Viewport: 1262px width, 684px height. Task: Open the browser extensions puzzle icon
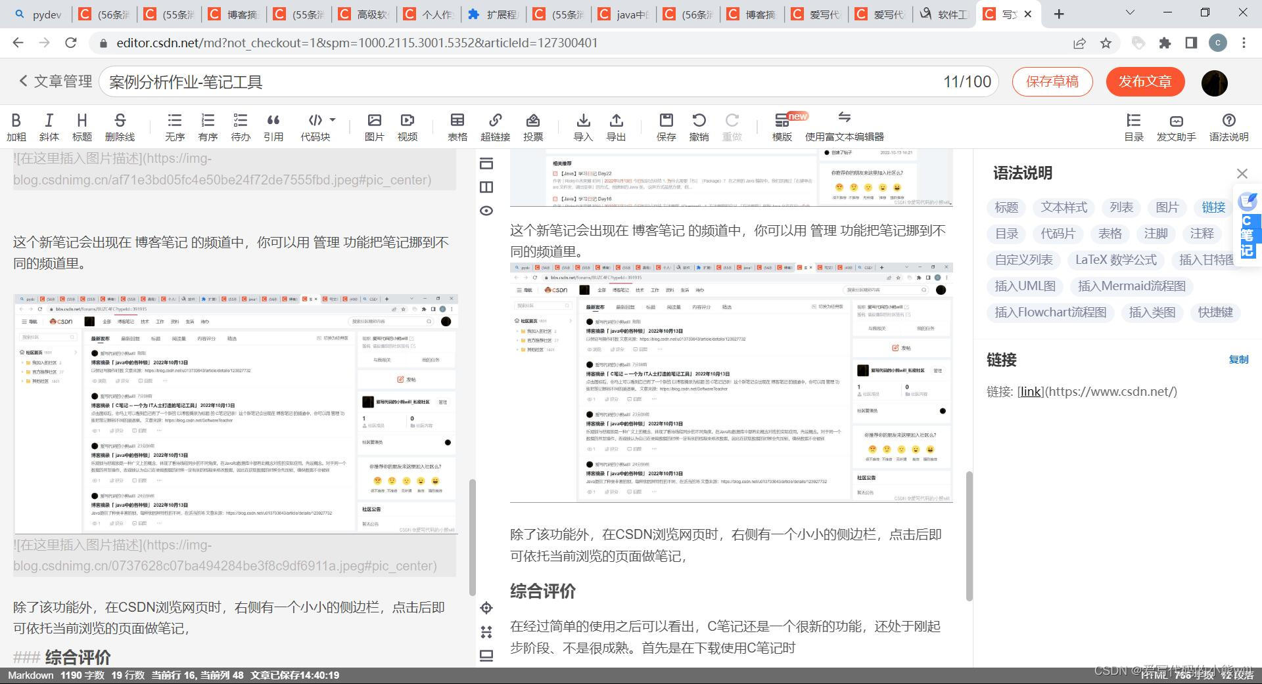tap(1165, 43)
